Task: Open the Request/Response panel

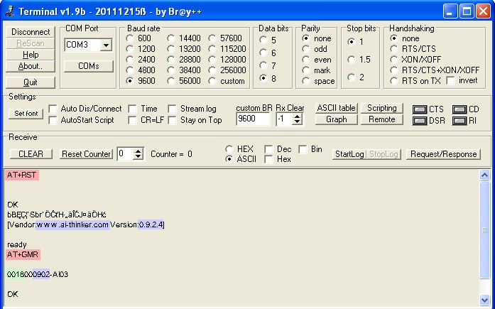Action: point(445,154)
